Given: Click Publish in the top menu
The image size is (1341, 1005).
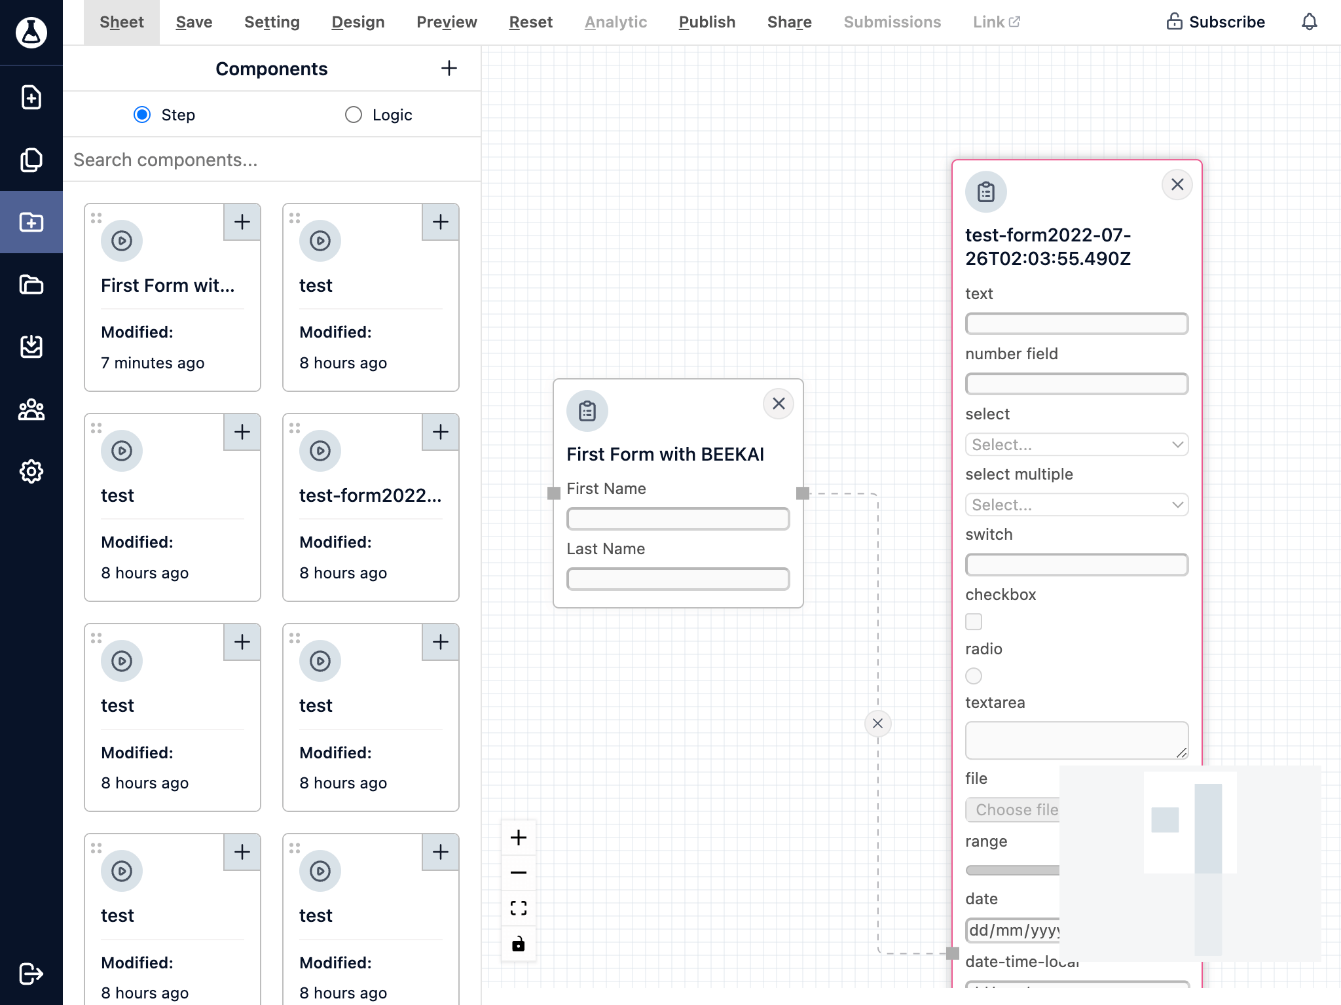Looking at the screenshot, I should tap(707, 22).
